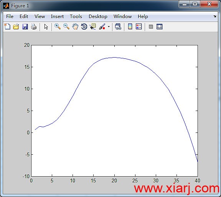Enable the Rotate 3D tool
The width and height of the screenshot is (221, 197).
point(84,26)
